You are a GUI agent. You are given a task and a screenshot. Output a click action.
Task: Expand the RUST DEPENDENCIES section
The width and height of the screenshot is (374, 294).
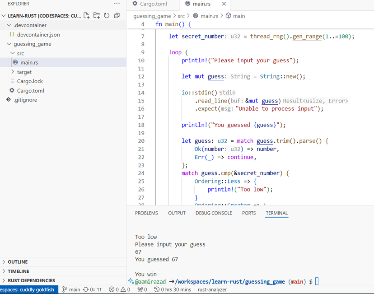pyautogui.click(x=31, y=280)
